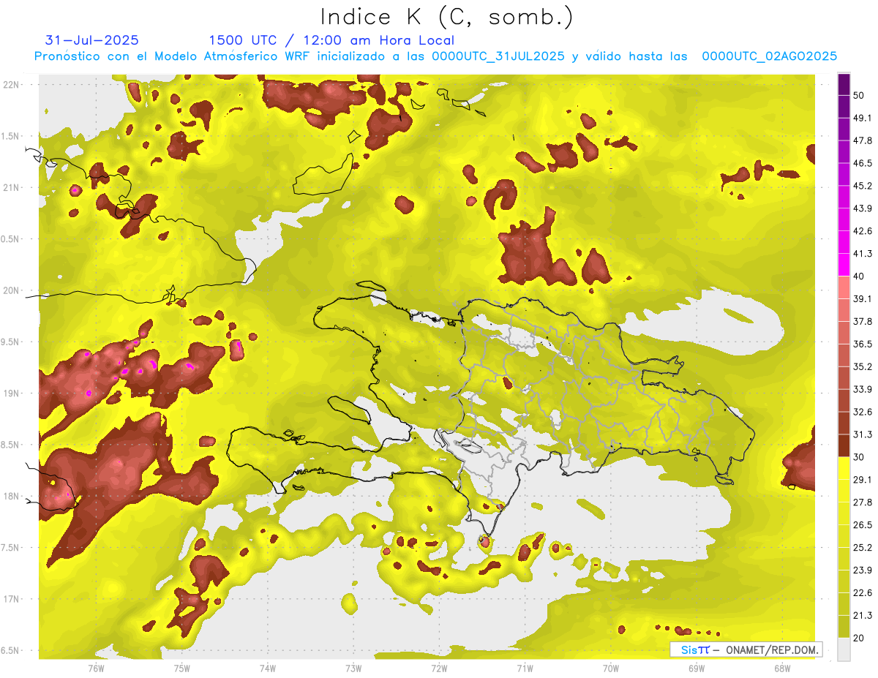This screenshot has height=678, width=878.
Task: Click the 68W longitude axis label
Action: pos(781,667)
